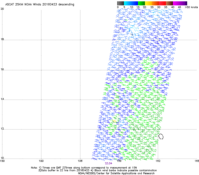Click the gray 0-5 knots color segment
The width and height of the screenshot is (199, 175).
[120, 3]
